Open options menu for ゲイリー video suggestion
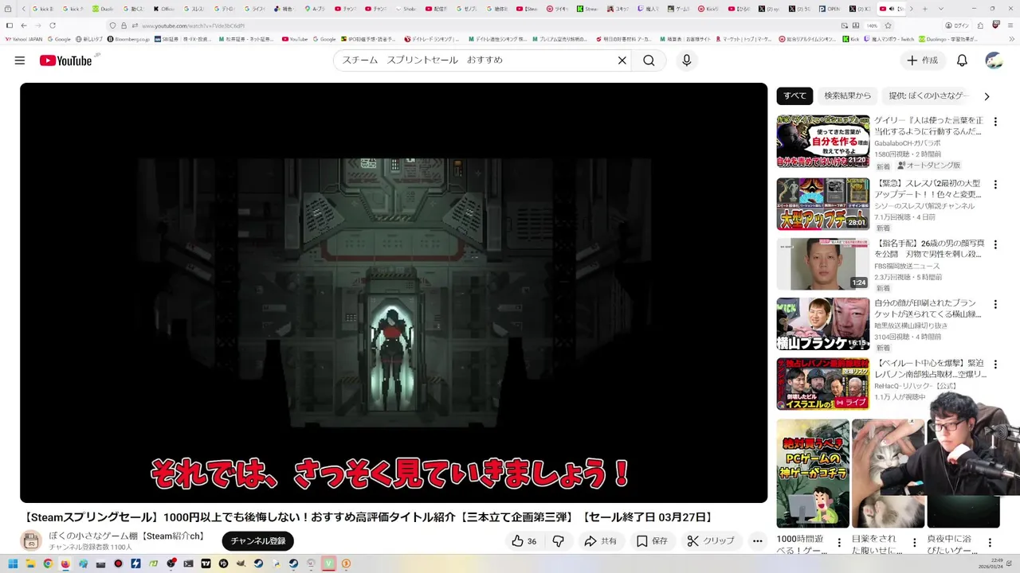The width and height of the screenshot is (1020, 573). tap(994, 122)
